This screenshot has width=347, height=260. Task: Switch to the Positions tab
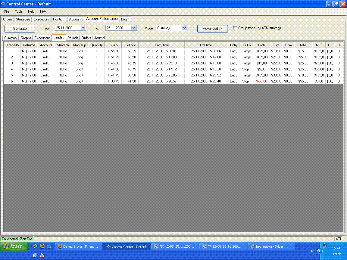pyautogui.click(x=59, y=19)
